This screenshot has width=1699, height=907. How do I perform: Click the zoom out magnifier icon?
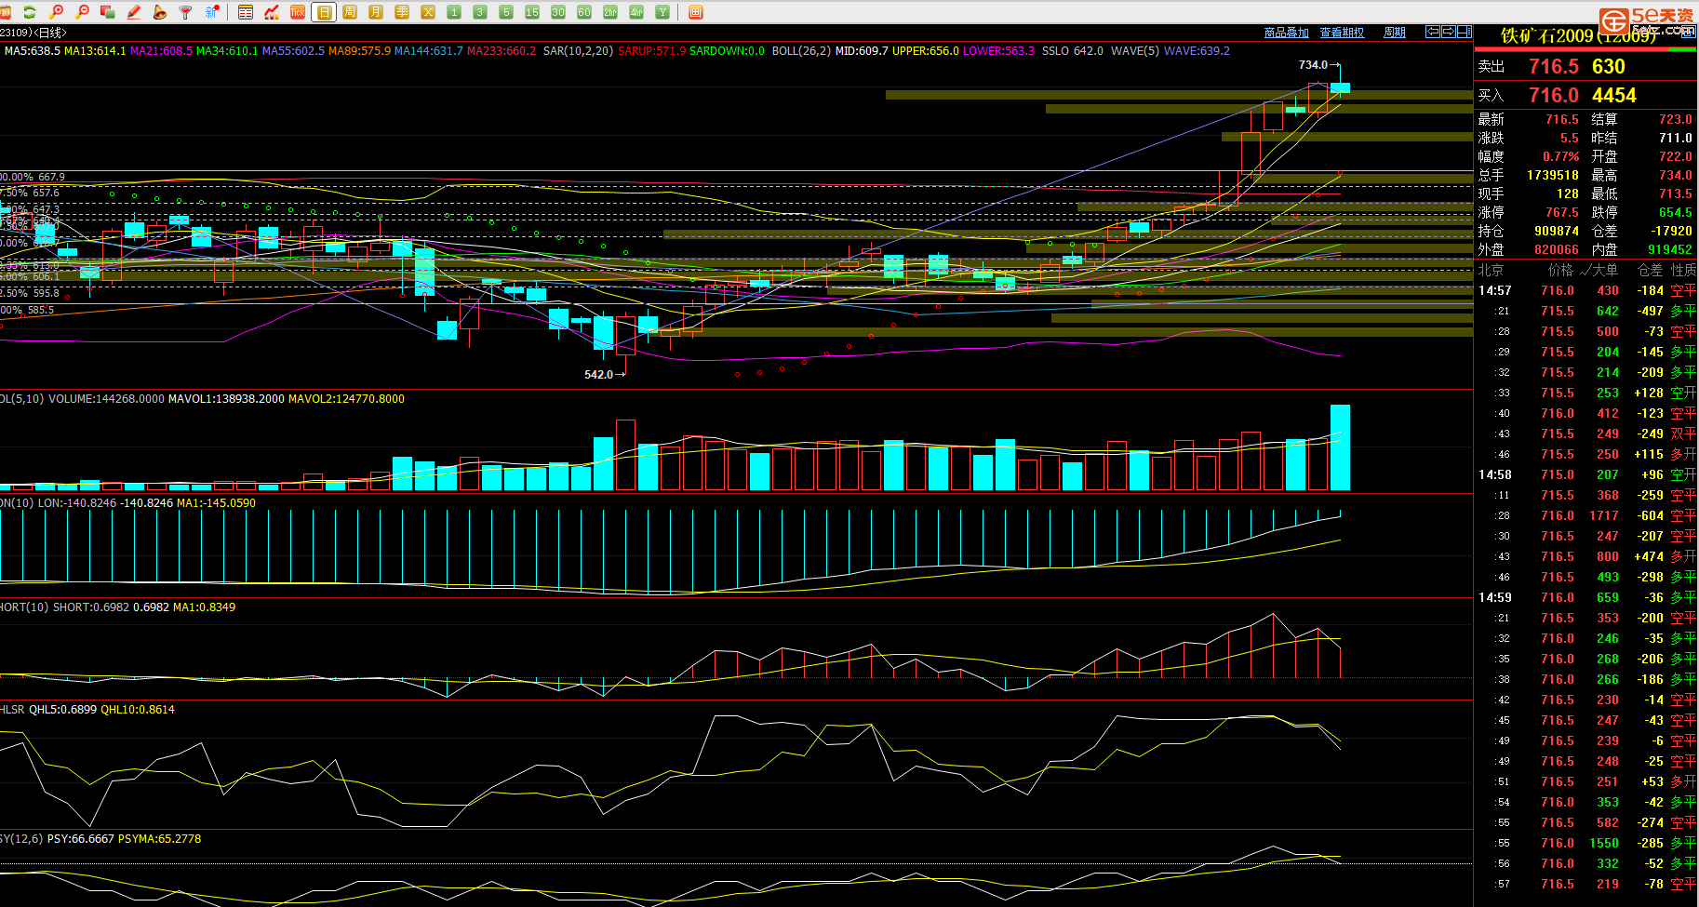[83, 12]
